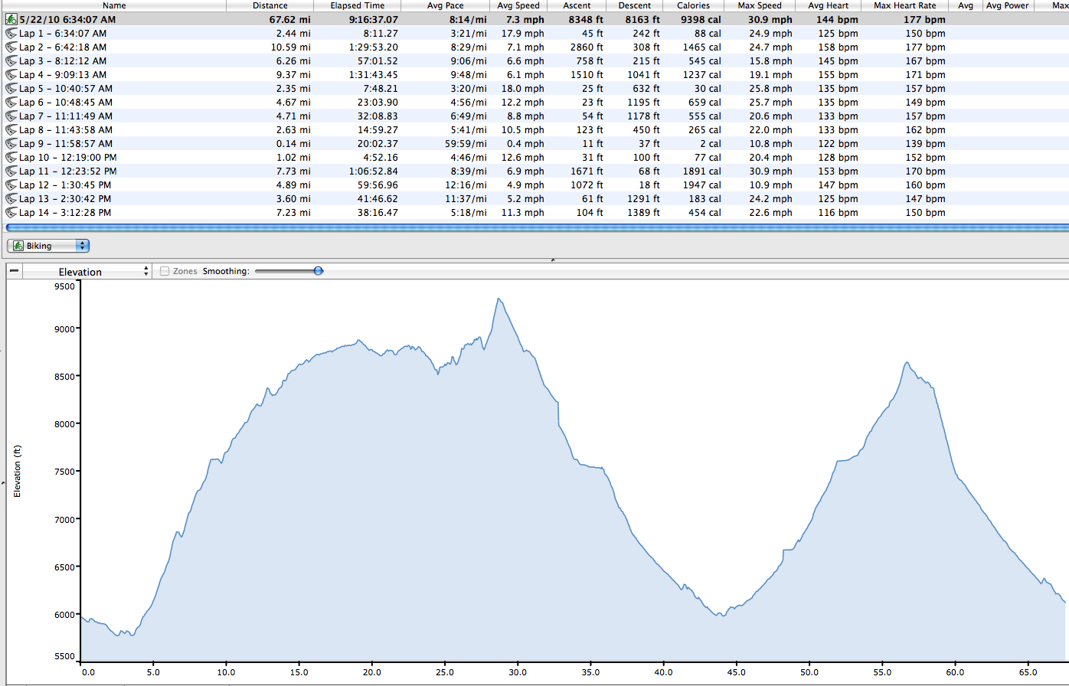Click the Calories column header
The height and width of the screenshot is (686, 1069).
point(693,5)
